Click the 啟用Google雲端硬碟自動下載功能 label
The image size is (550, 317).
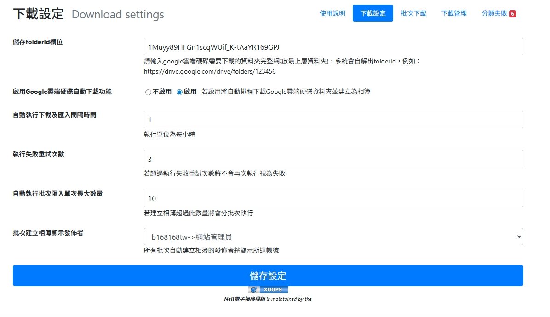tap(62, 92)
